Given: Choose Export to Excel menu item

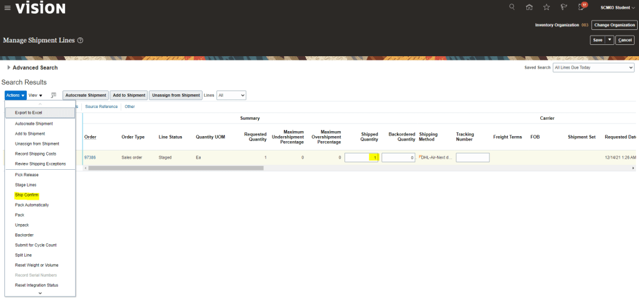Looking at the screenshot, I should click(29, 112).
